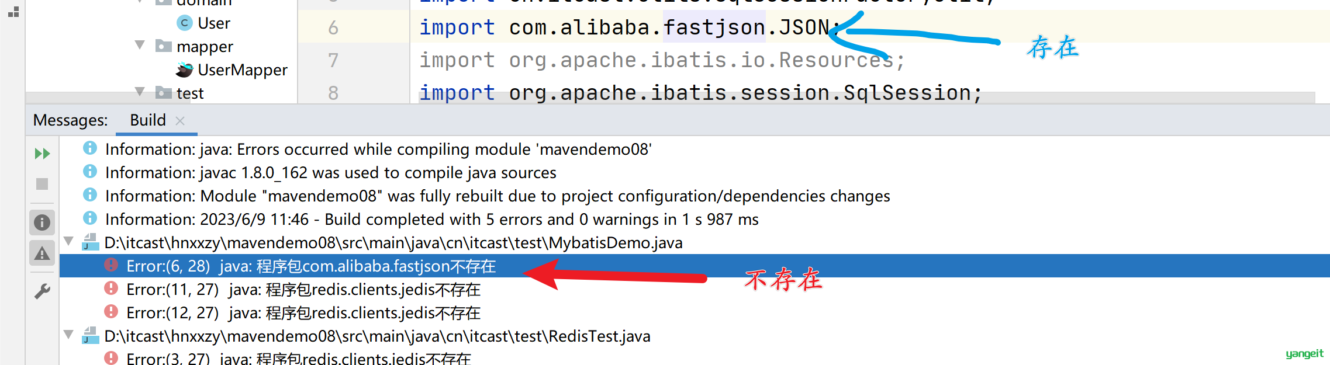Click the Stop build square icon
Image resolution: width=1330 pixels, height=365 pixels.
pyautogui.click(x=42, y=184)
